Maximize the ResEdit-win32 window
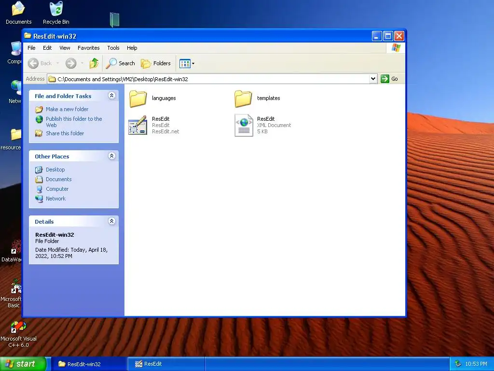 388,36
